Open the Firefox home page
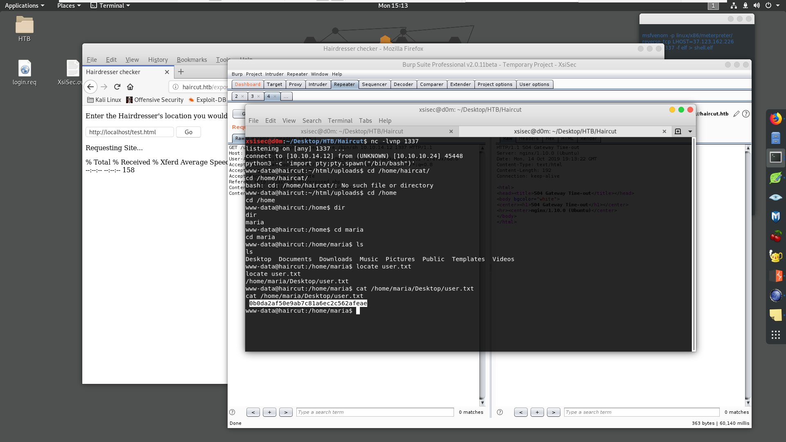Screen dimensions: 786x442 click(130, 87)
